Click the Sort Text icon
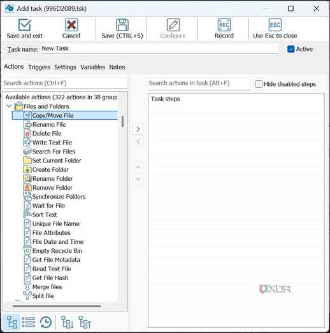 pyautogui.click(x=27, y=215)
